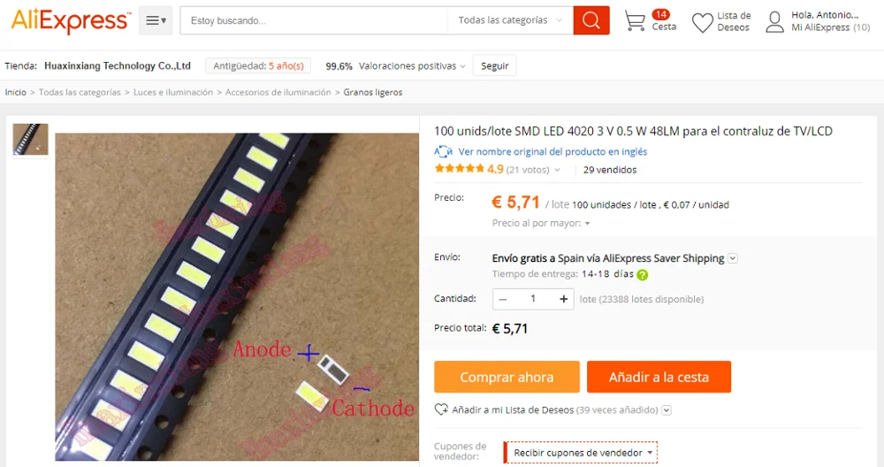
Task: Decrease quantity with the minus button
Action: click(503, 299)
